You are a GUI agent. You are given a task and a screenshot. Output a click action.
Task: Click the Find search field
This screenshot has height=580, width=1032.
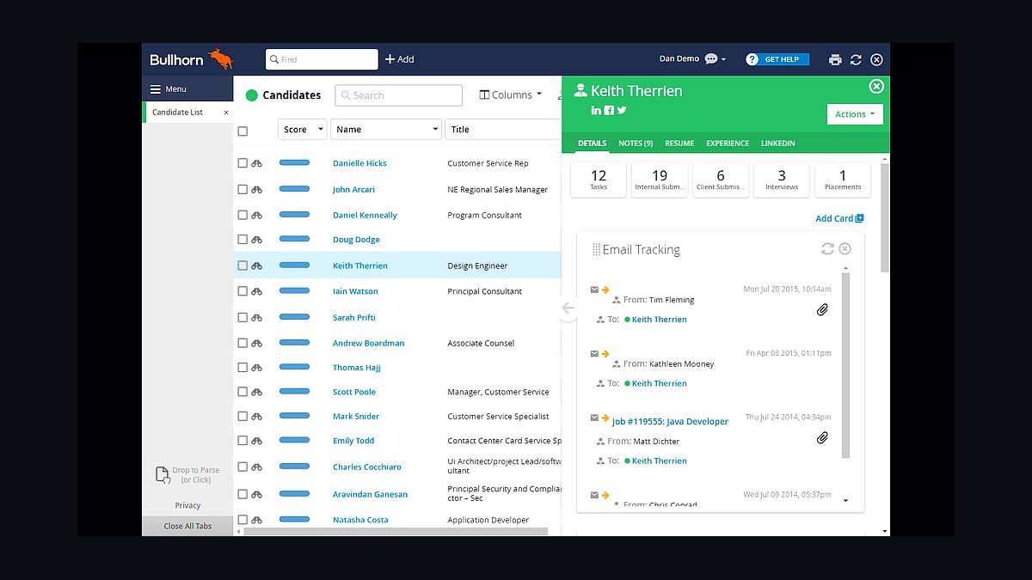[322, 59]
